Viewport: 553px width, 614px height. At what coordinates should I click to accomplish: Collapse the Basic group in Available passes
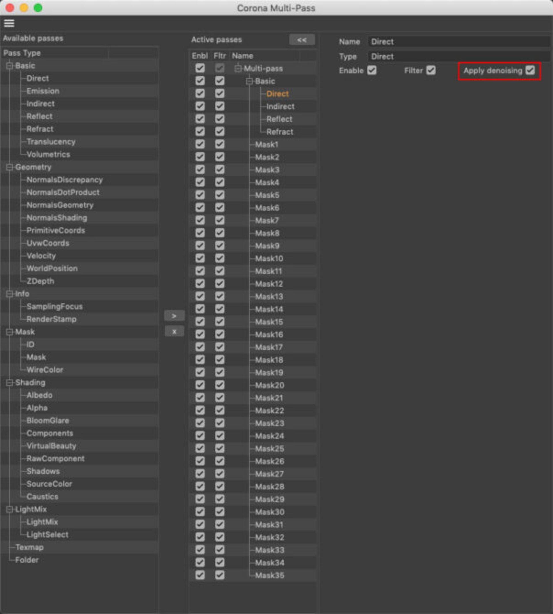click(10, 66)
